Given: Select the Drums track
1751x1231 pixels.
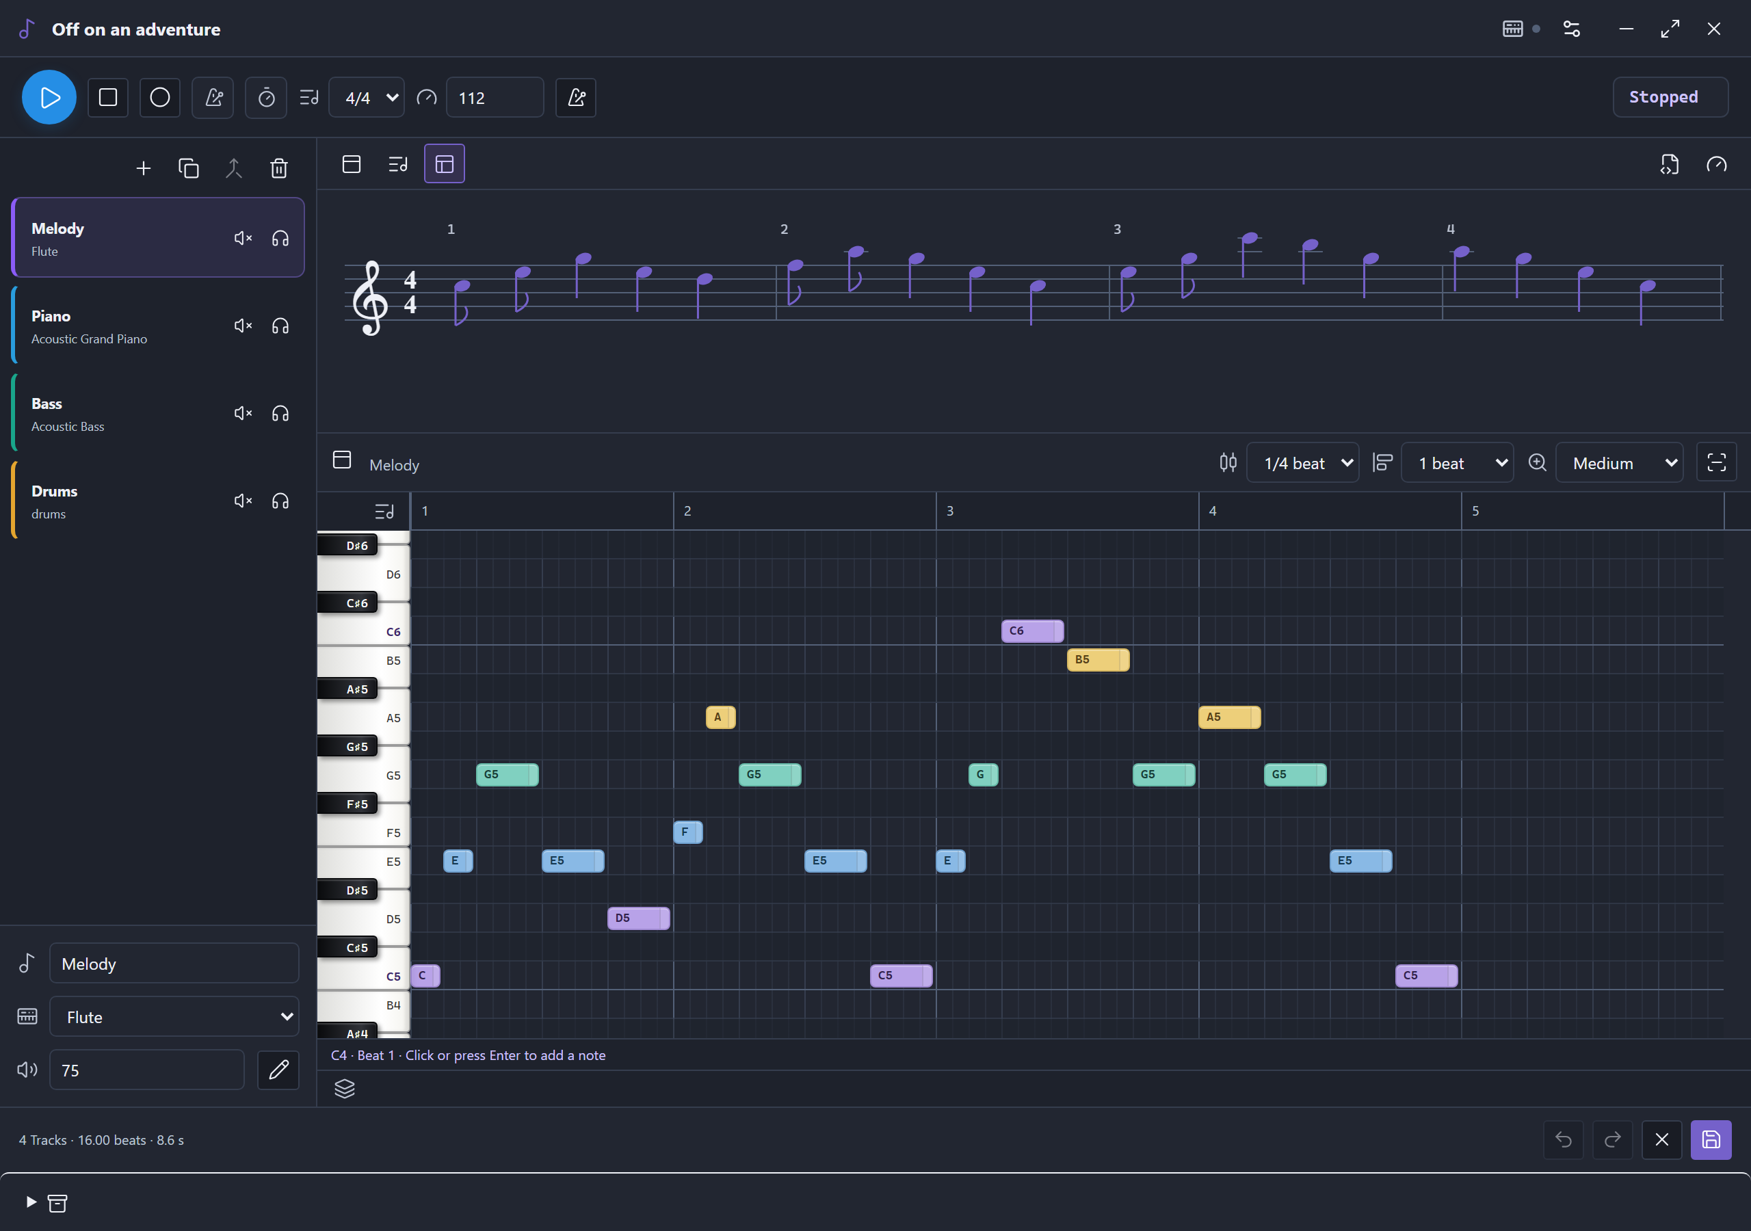Looking at the screenshot, I should point(158,501).
